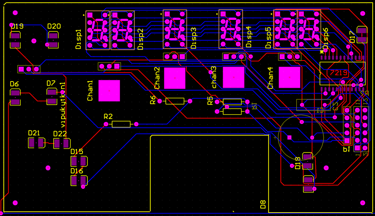Click the Disp1 display label
The height and width of the screenshot is (216, 375).
point(78,39)
